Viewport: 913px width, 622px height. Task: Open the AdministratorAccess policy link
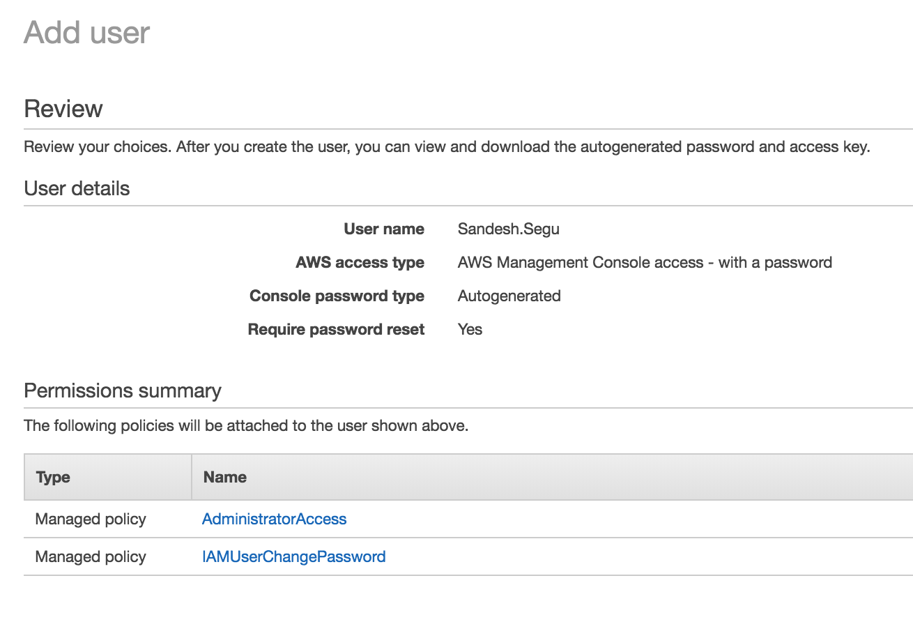coord(273,519)
